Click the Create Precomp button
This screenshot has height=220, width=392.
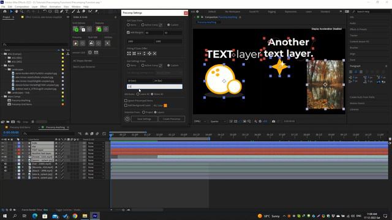coord(171,119)
